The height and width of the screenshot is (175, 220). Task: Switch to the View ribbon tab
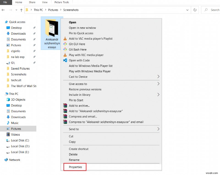[x=45, y=2]
